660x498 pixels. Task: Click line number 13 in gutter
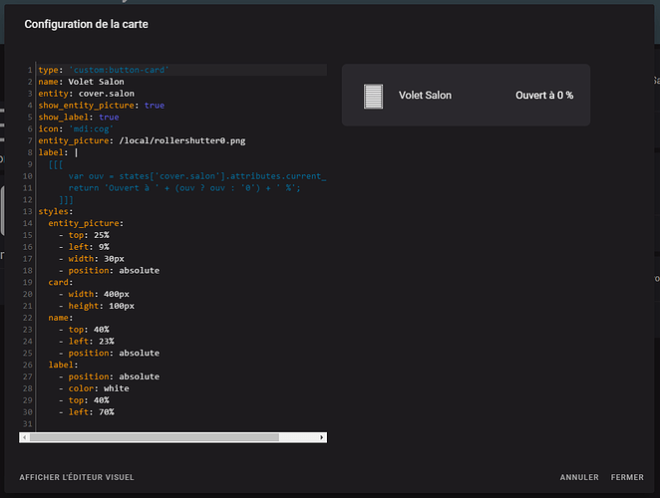point(28,211)
